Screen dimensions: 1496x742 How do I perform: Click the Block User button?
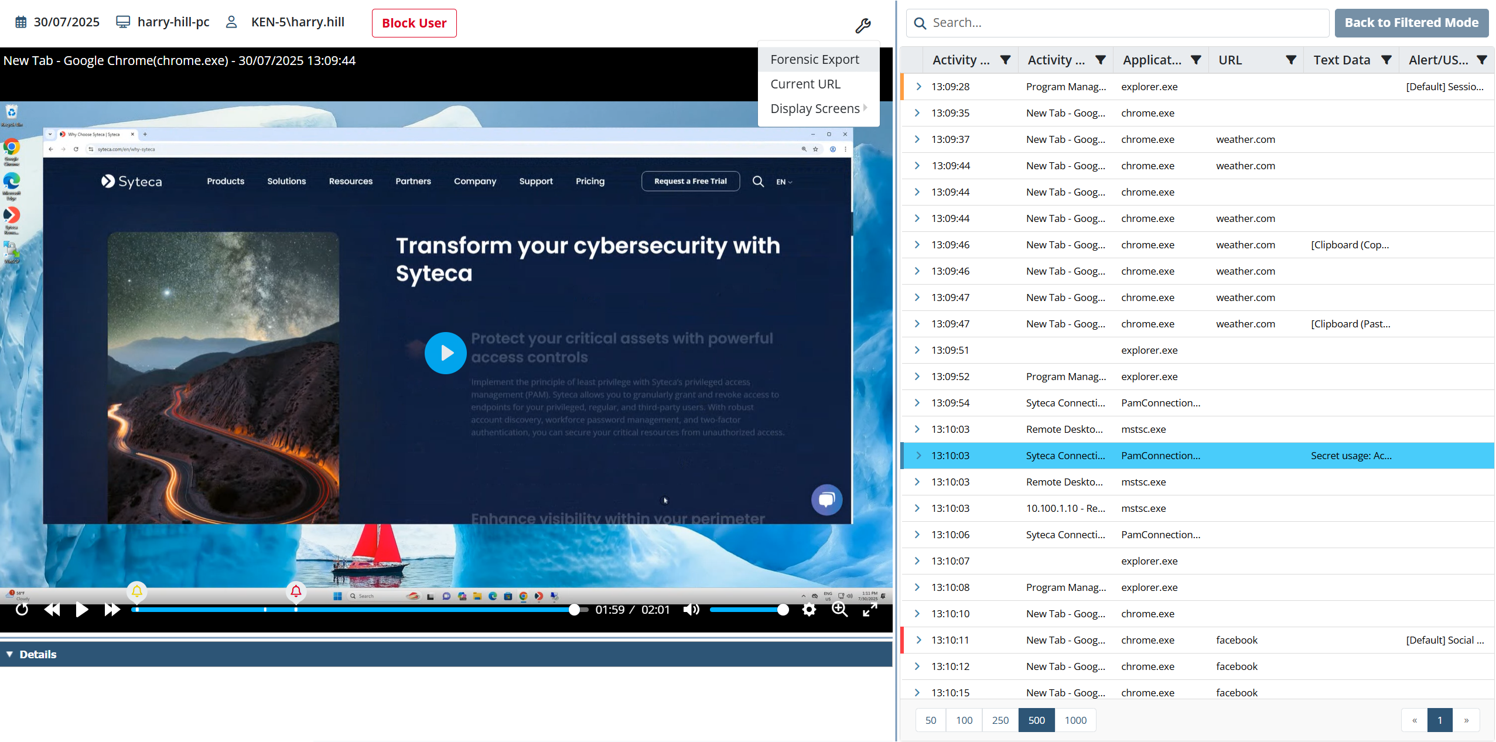(414, 23)
